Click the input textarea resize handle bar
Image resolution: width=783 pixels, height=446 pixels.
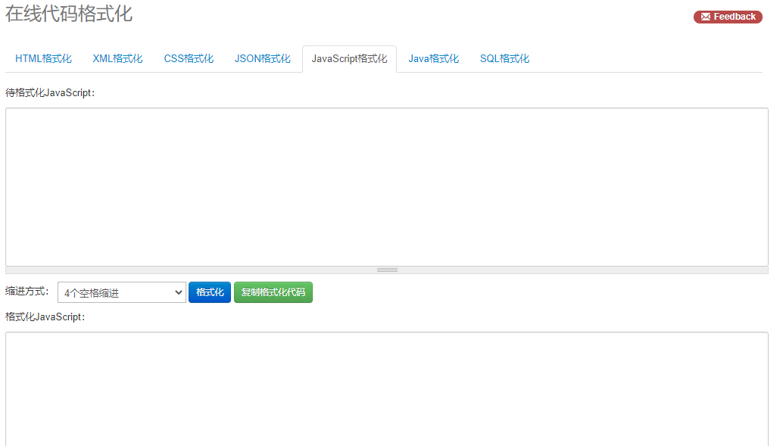click(x=386, y=270)
